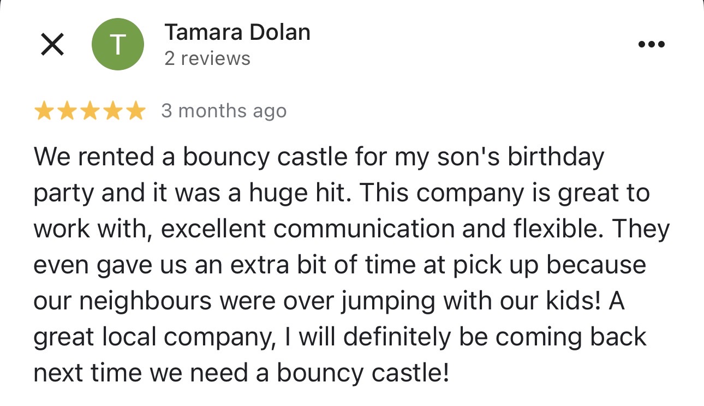View the reviewer's "2 reviews" count
The width and height of the screenshot is (704, 406).
point(207,58)
